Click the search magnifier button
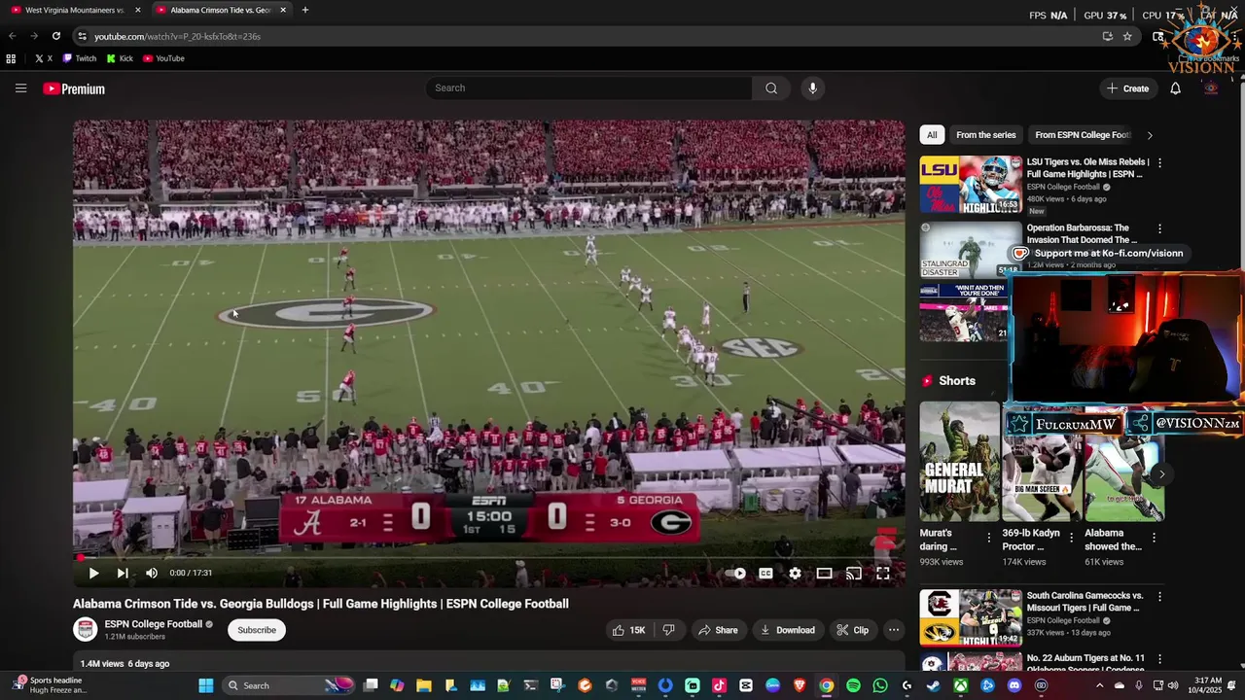Viewport: 1245px width, 700px height. (x=771, y=88)
